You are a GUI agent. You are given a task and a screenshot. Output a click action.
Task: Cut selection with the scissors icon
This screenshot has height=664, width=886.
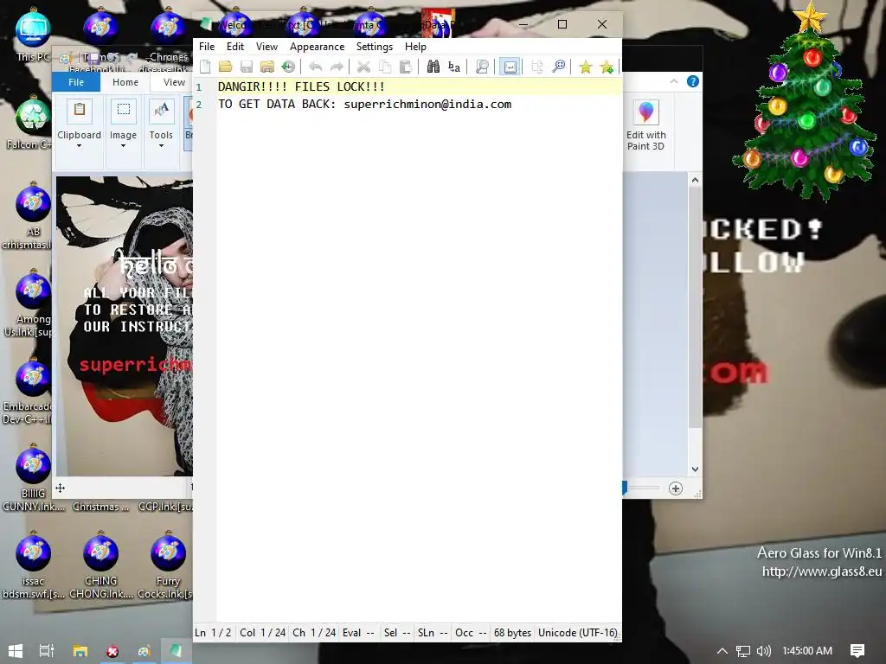363,67
